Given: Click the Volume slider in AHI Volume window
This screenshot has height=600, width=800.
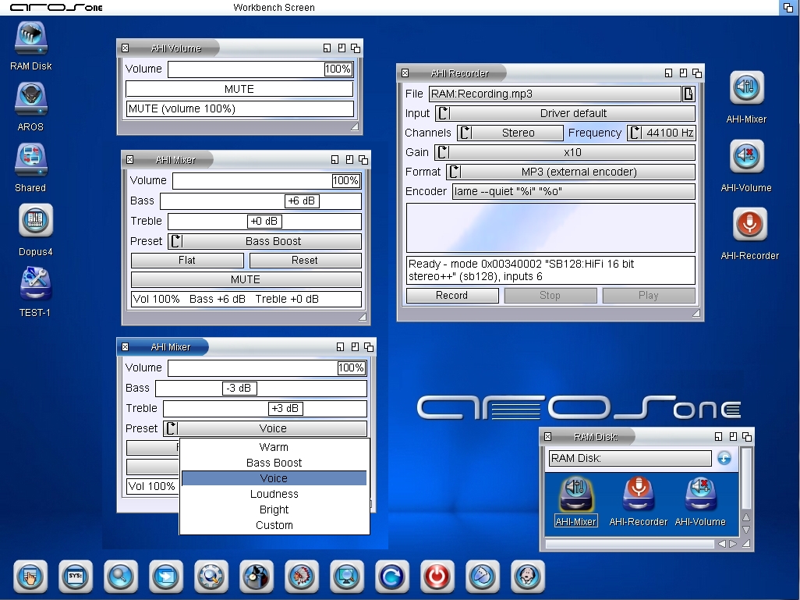Looking at the screenshot, I should [x=260, y=69].
